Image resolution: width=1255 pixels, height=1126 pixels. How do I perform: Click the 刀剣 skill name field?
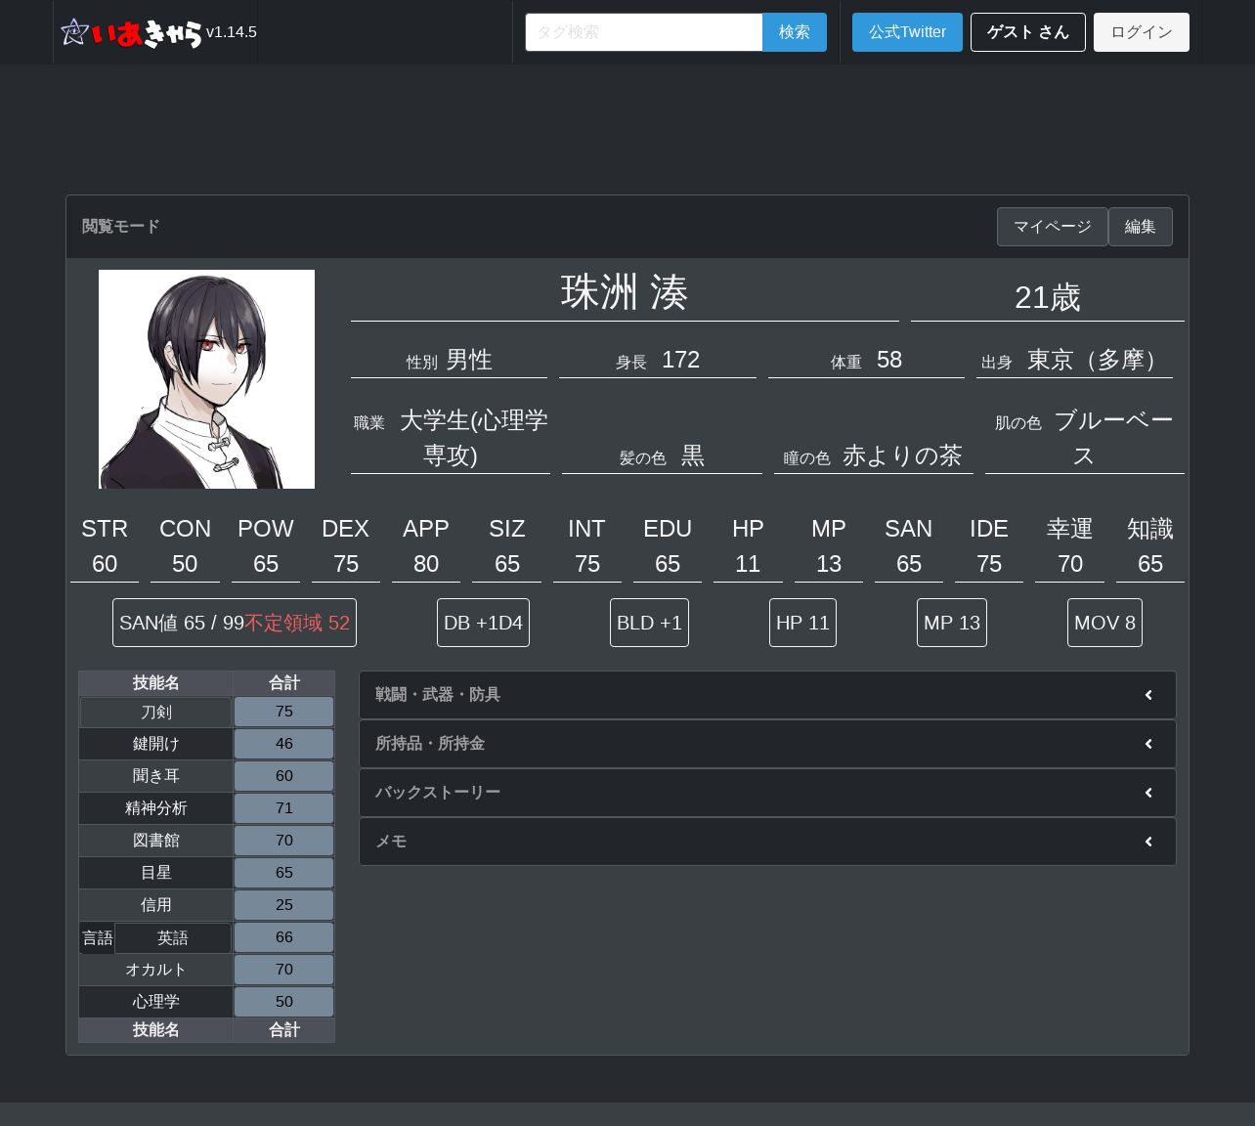155,712
